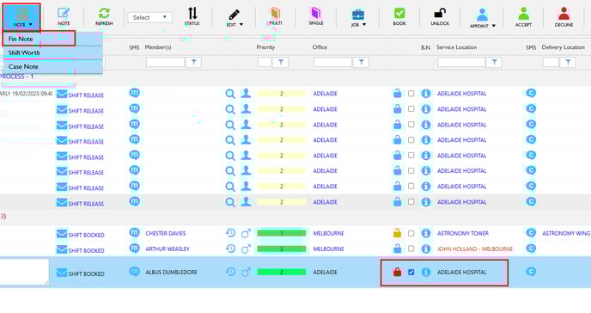Click the BOOK green checkmark icon
Image resolution: width=591 pixels, height=313 pixels.
tap(399, 16)
